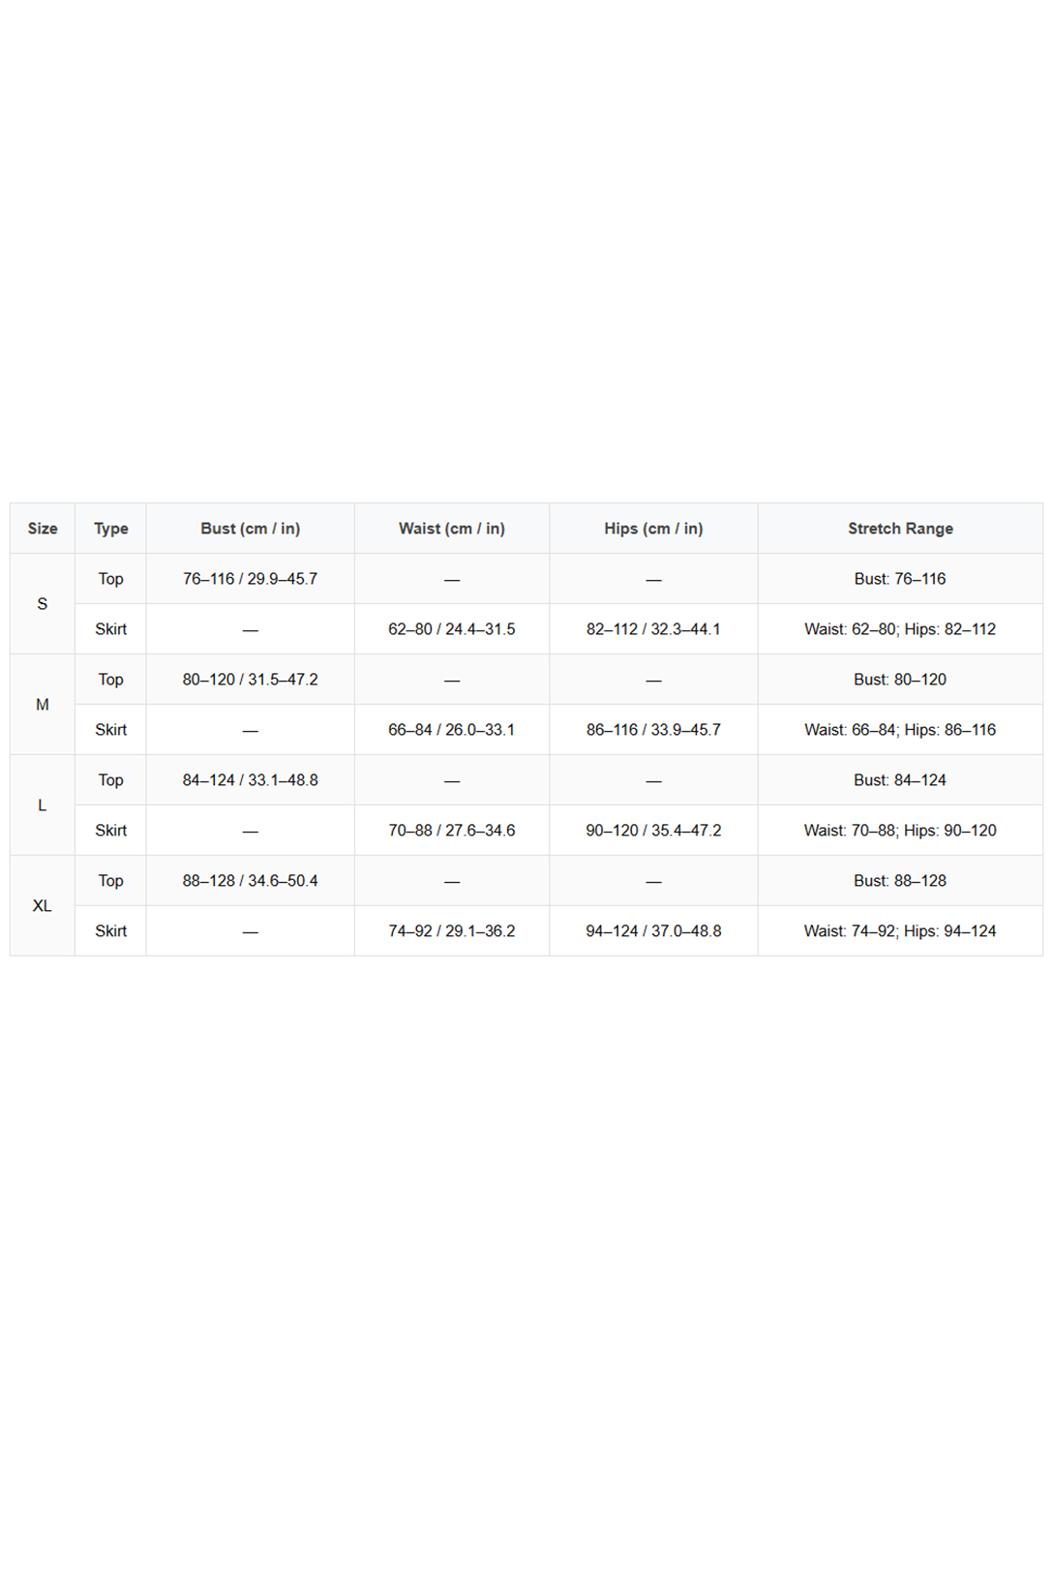Click the "Type" column header

click(x=110, y=529)
